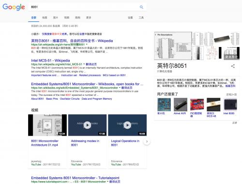Open 英特尔8051 维基百科 Wikipedia result
This screenshot has width=242, height=184.
(72, 41)
